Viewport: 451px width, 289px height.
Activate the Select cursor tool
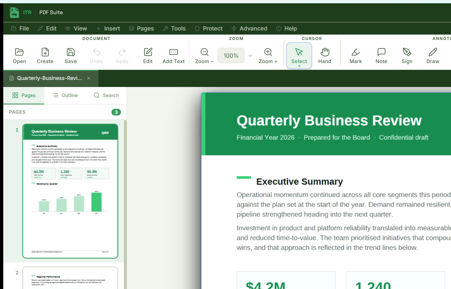point(299,55)
